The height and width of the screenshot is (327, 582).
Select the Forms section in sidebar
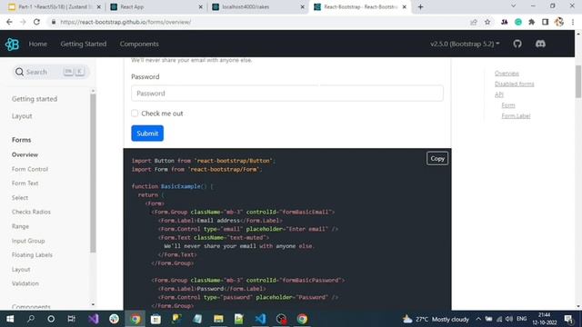point(21,140)
